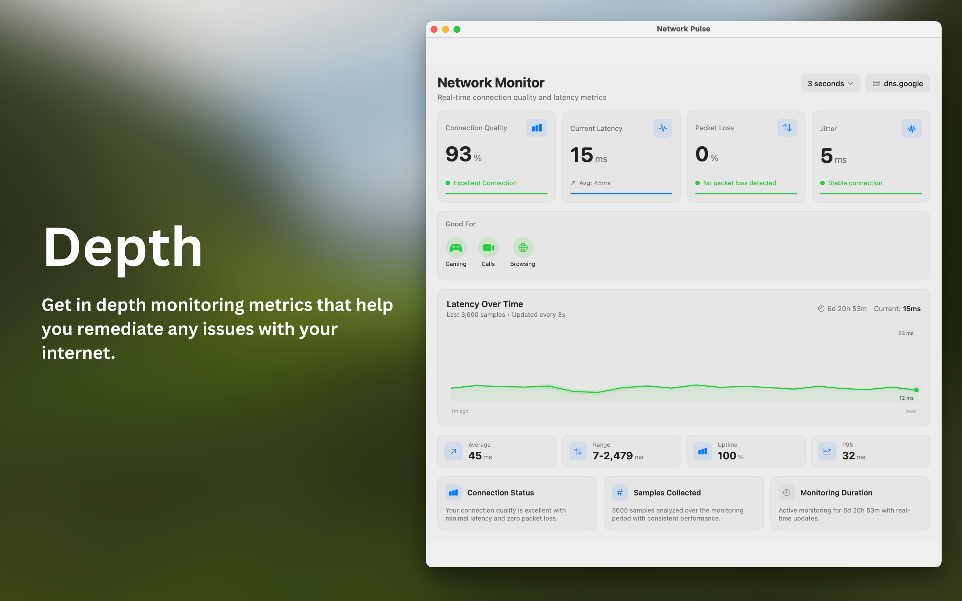Screen dimensions: 962x601
Task: Select the Calls video camera icon
Action: tap(488, 248)
